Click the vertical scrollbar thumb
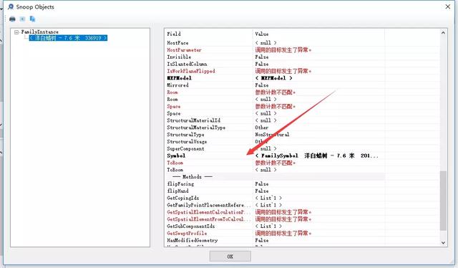 pyautogui.click(x=443, y=201)
